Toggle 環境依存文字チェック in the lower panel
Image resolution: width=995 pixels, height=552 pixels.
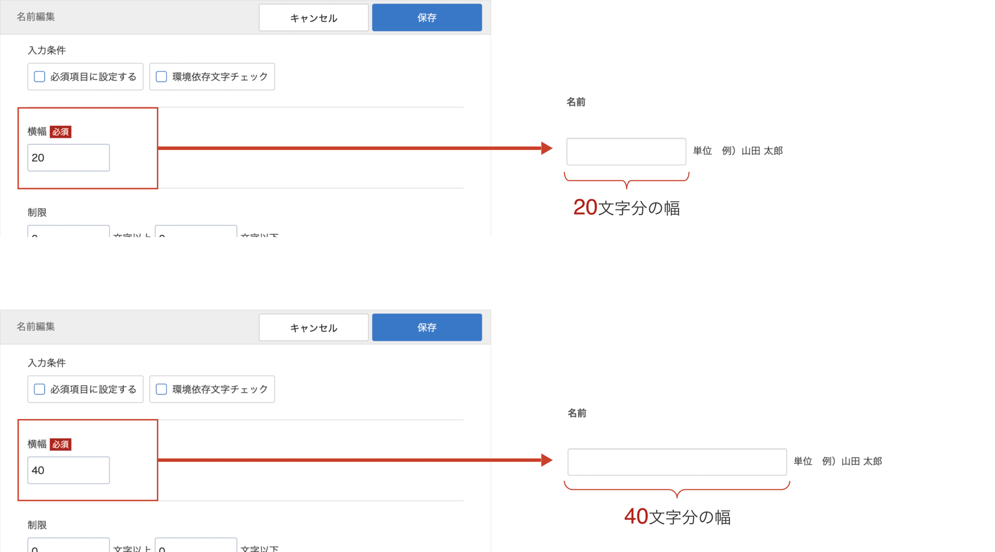(161, 389)
